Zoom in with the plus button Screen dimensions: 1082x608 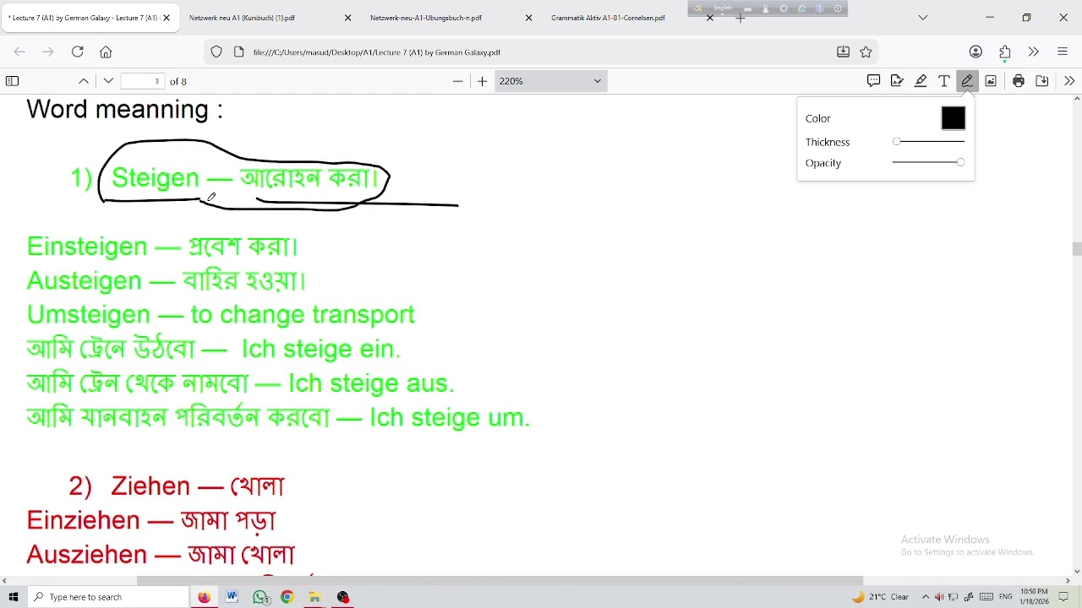[483, 81]
